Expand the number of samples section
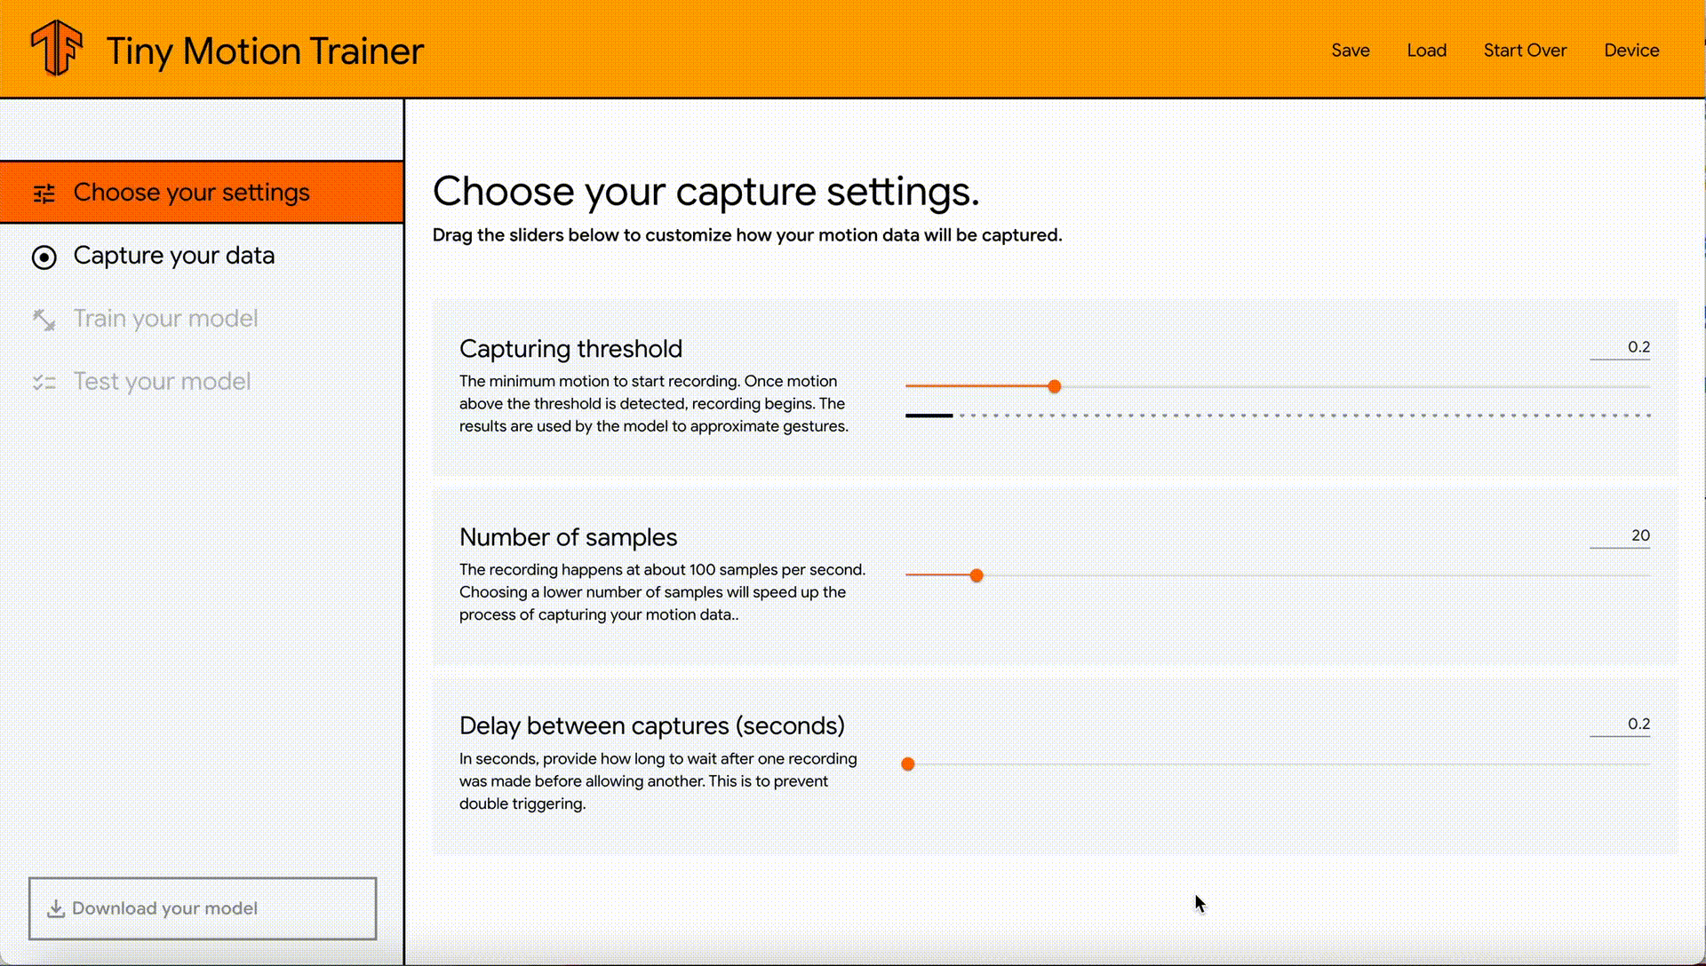 [x=567, y=536]
